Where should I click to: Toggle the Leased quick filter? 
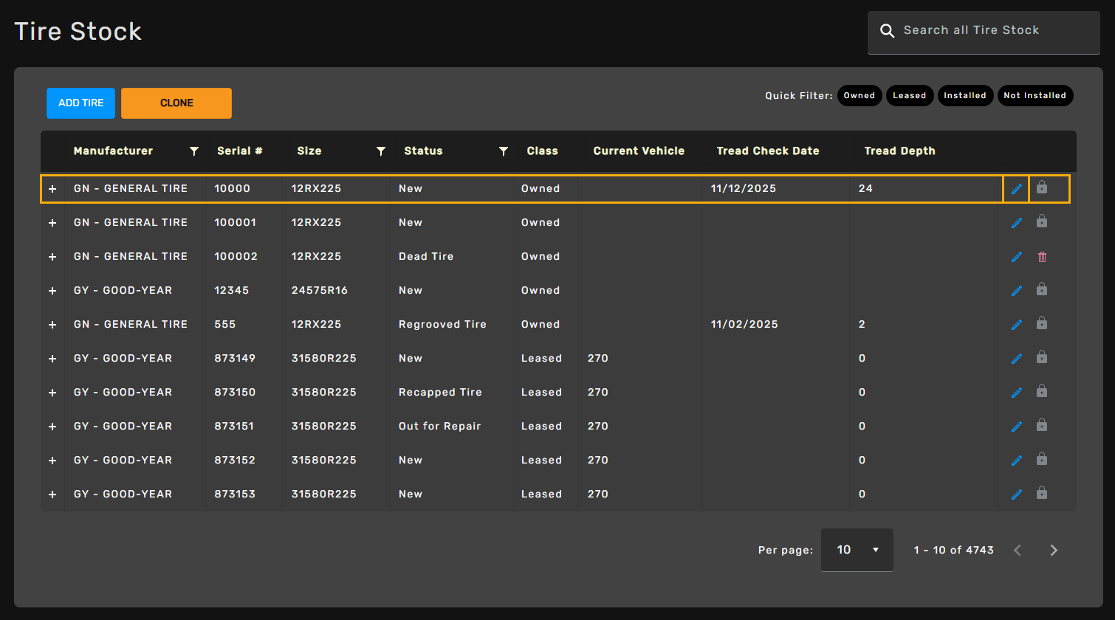[909, 96]
